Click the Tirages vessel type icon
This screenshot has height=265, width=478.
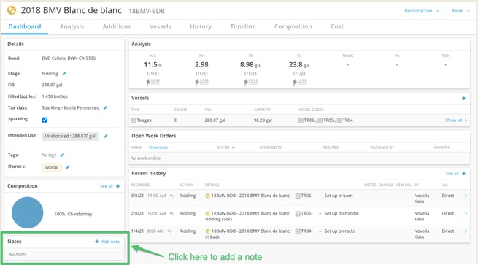click(134, 120)
